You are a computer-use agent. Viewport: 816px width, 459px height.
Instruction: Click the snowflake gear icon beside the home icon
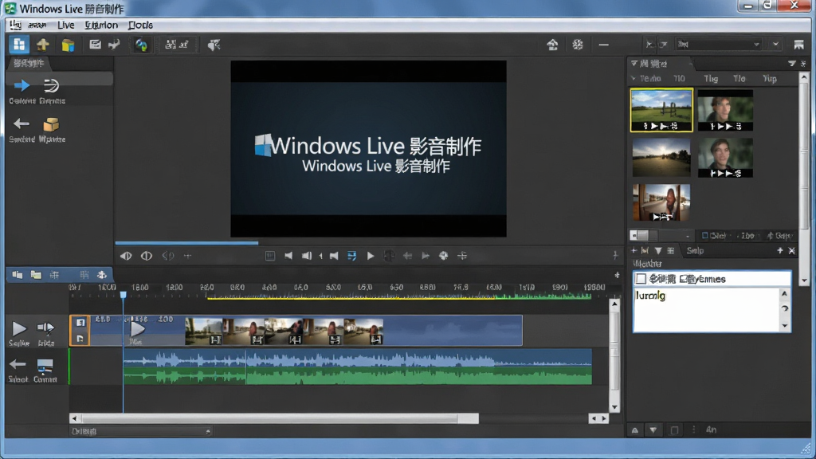(x=578, y=45)
